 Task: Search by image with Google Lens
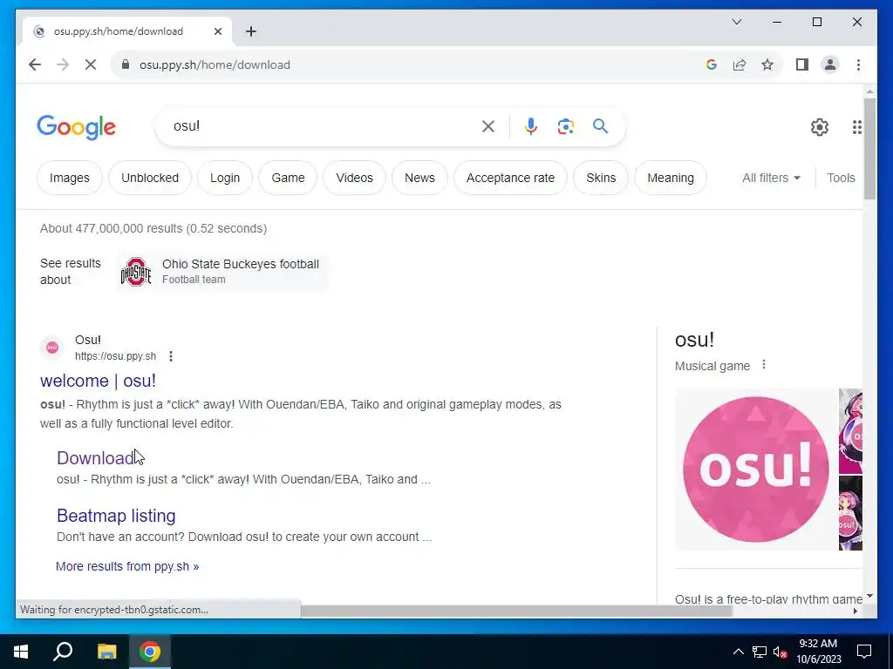(x=565, y=126)
